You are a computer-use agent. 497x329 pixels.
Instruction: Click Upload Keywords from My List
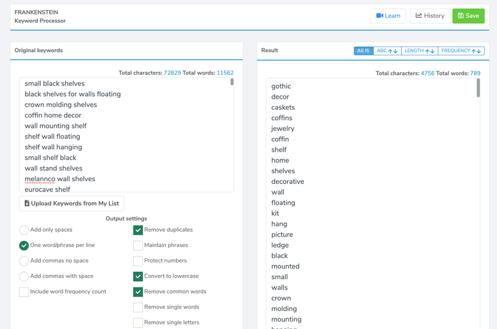pyautogui.click(x=71, y=204)
